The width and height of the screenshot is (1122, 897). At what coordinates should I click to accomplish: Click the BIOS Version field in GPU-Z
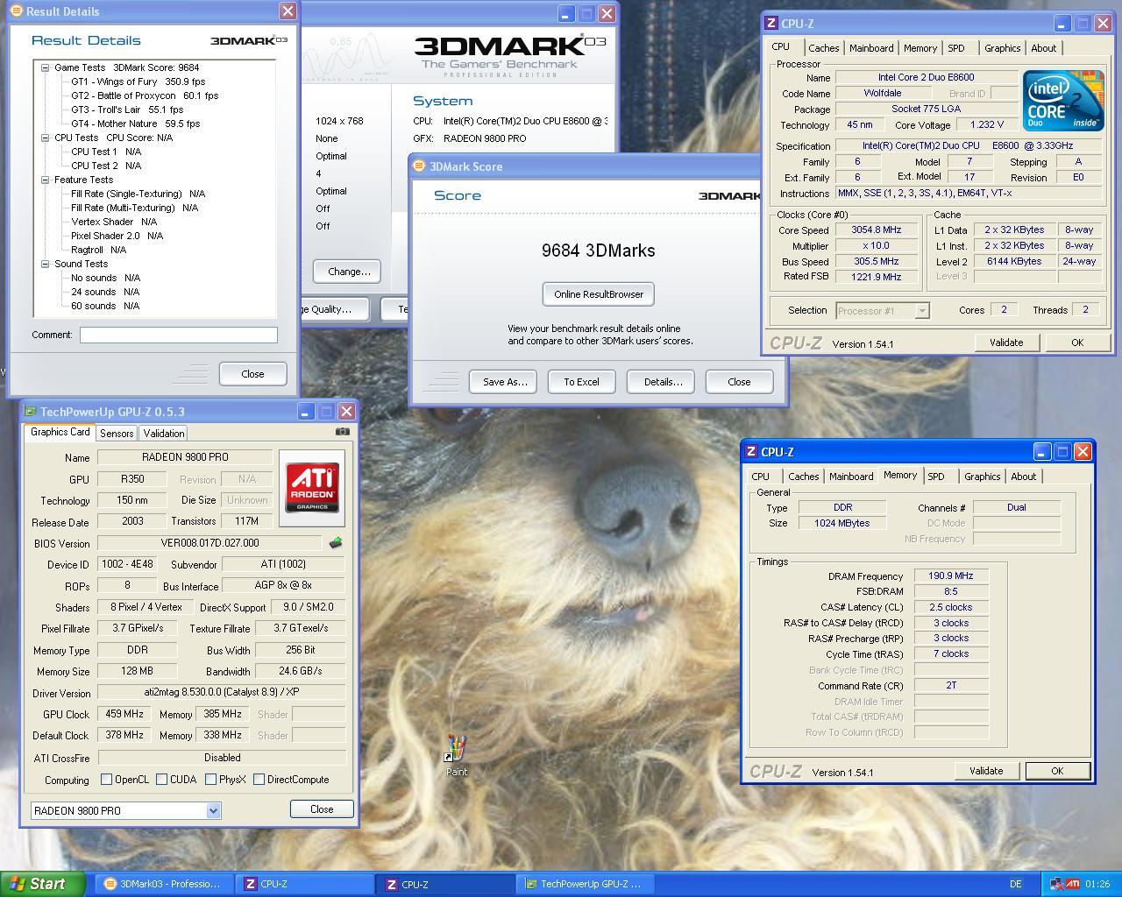209,543
